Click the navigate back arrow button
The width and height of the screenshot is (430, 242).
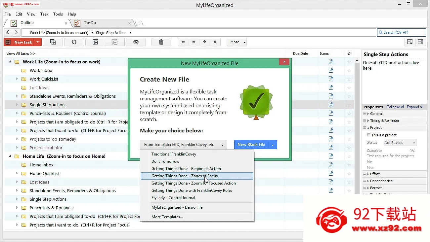point(8,32)
